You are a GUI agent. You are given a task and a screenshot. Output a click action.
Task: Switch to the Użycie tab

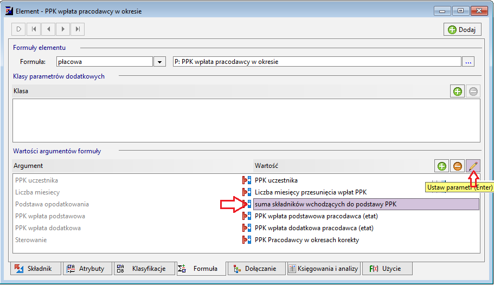pyautogui.click(x=387, y=269)
